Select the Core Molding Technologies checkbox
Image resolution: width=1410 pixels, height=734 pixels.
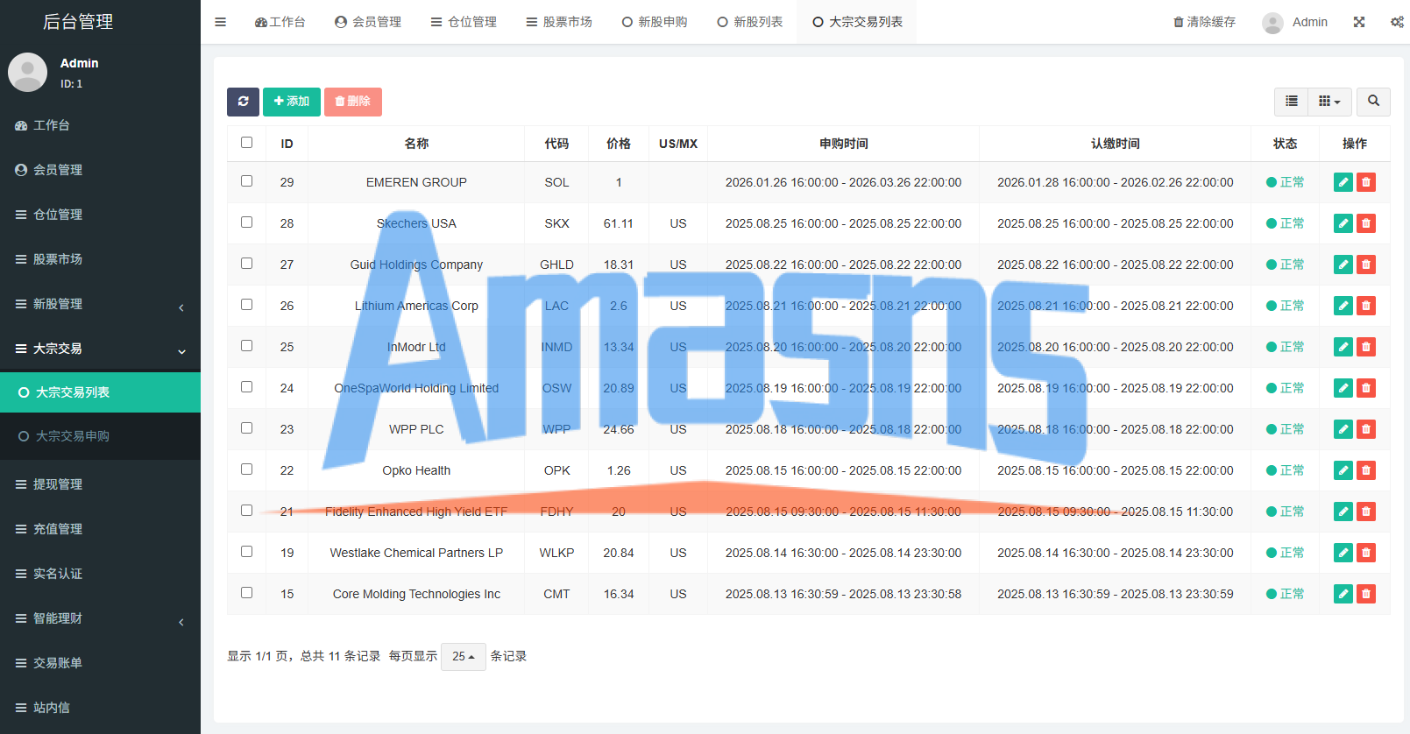[x=247, y=593]
